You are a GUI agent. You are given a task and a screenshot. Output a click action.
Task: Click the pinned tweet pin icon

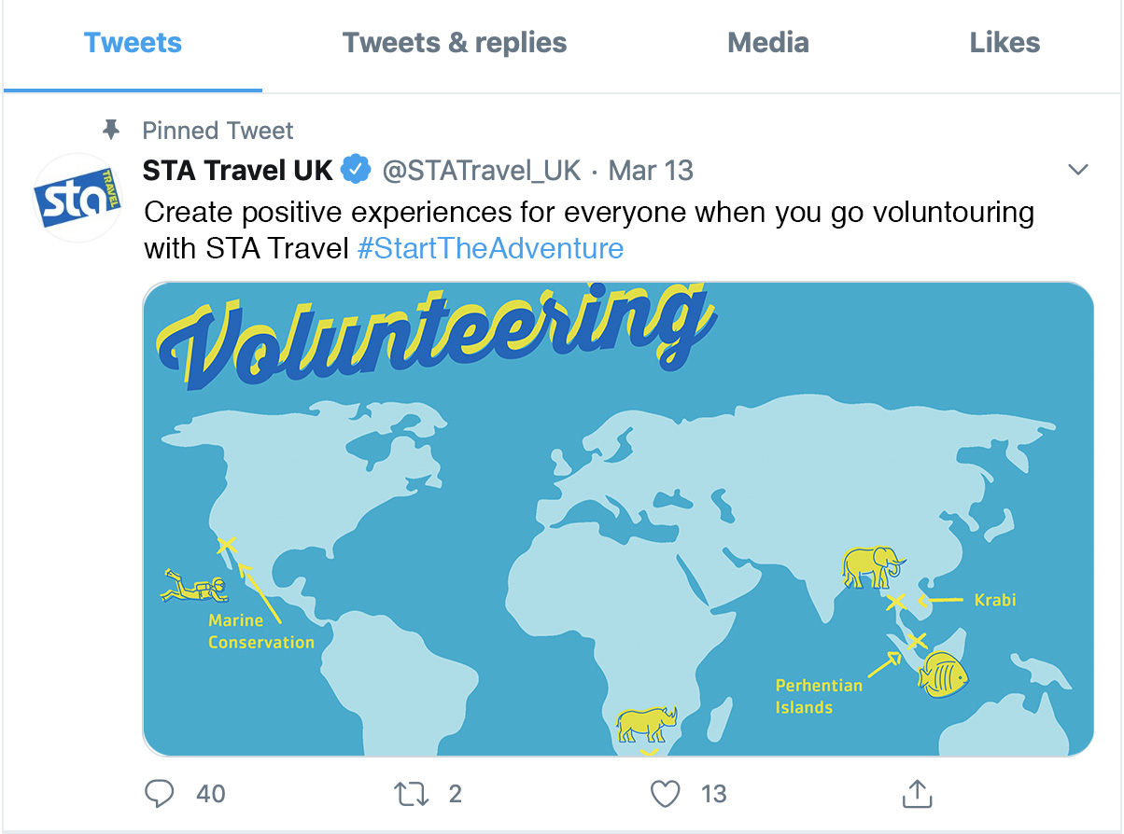pyautogui.click(x=110, y=130)
